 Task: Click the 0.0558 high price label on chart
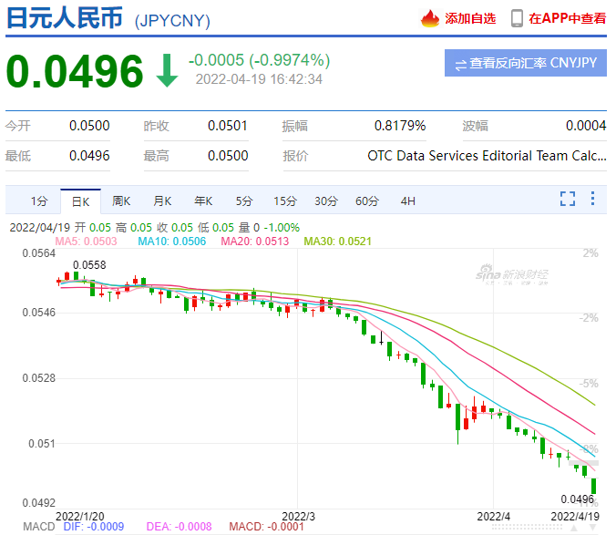coord(89,265)
